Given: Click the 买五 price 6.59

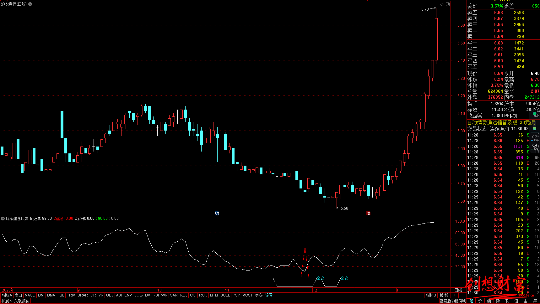Looking at the screenshot, I should pos(499,67).
